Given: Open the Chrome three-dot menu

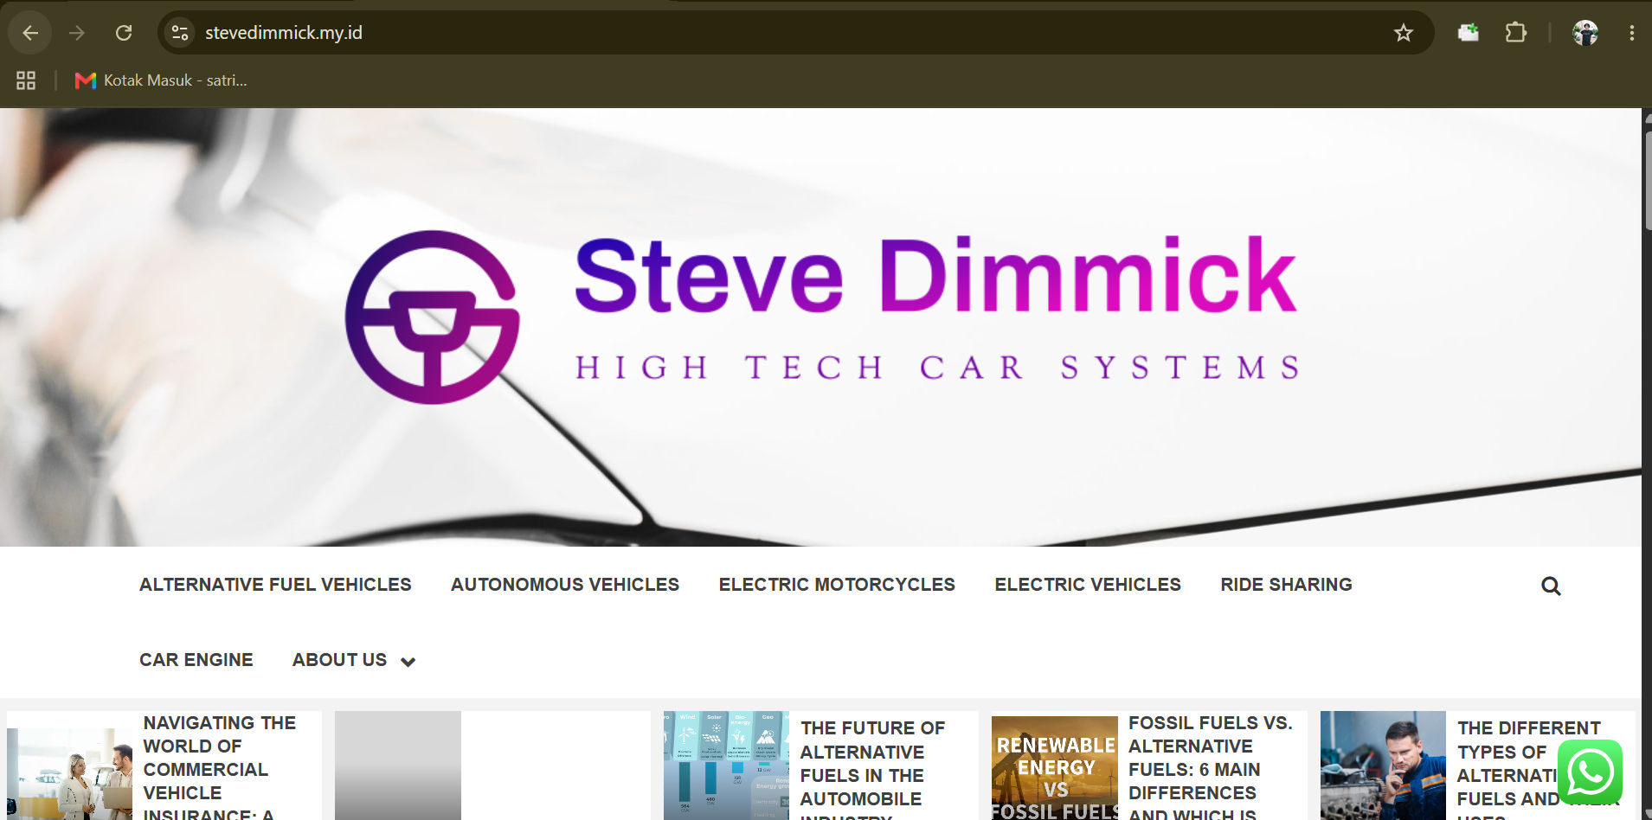Looking at the screenshot, I should (x=1631, y=33).
